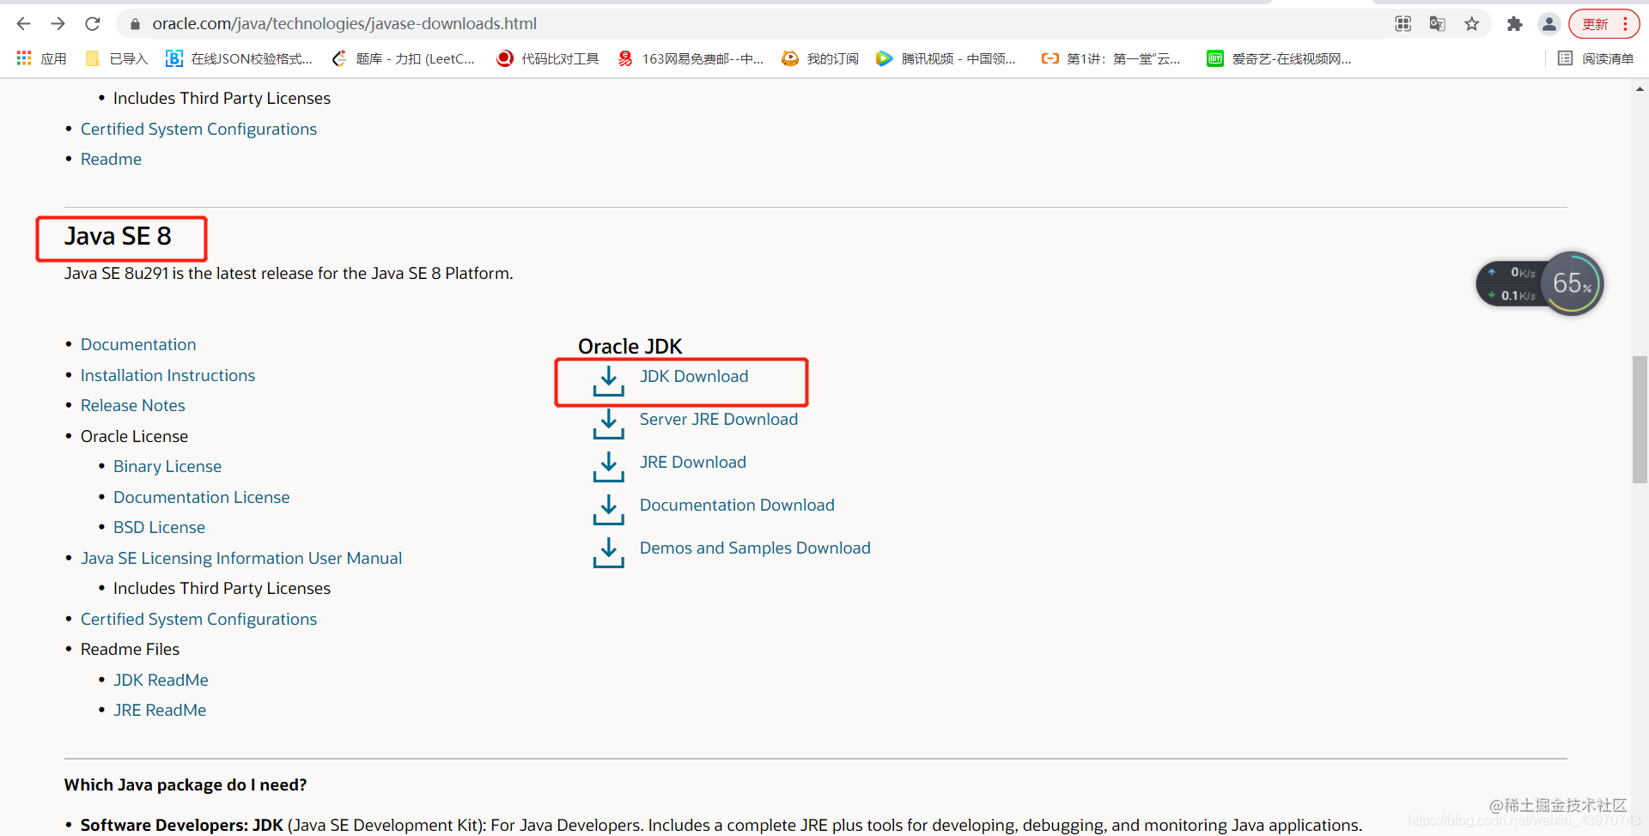Viewport: 1649px width, 836px height.
Task: Reload the current page
Action: click(x=92, y=23)
